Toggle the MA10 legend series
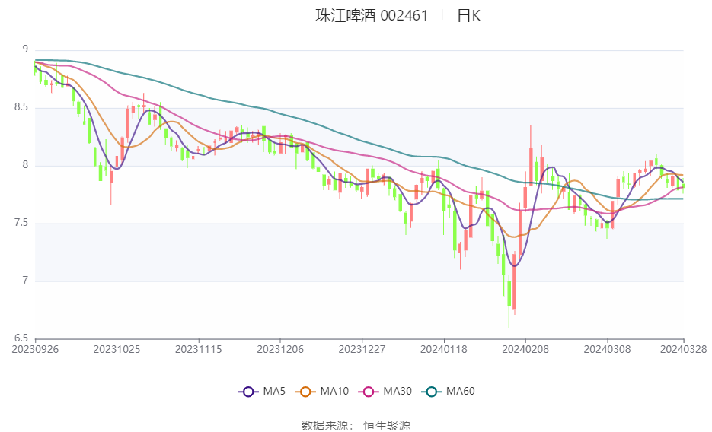 click(x=322, y=391)
